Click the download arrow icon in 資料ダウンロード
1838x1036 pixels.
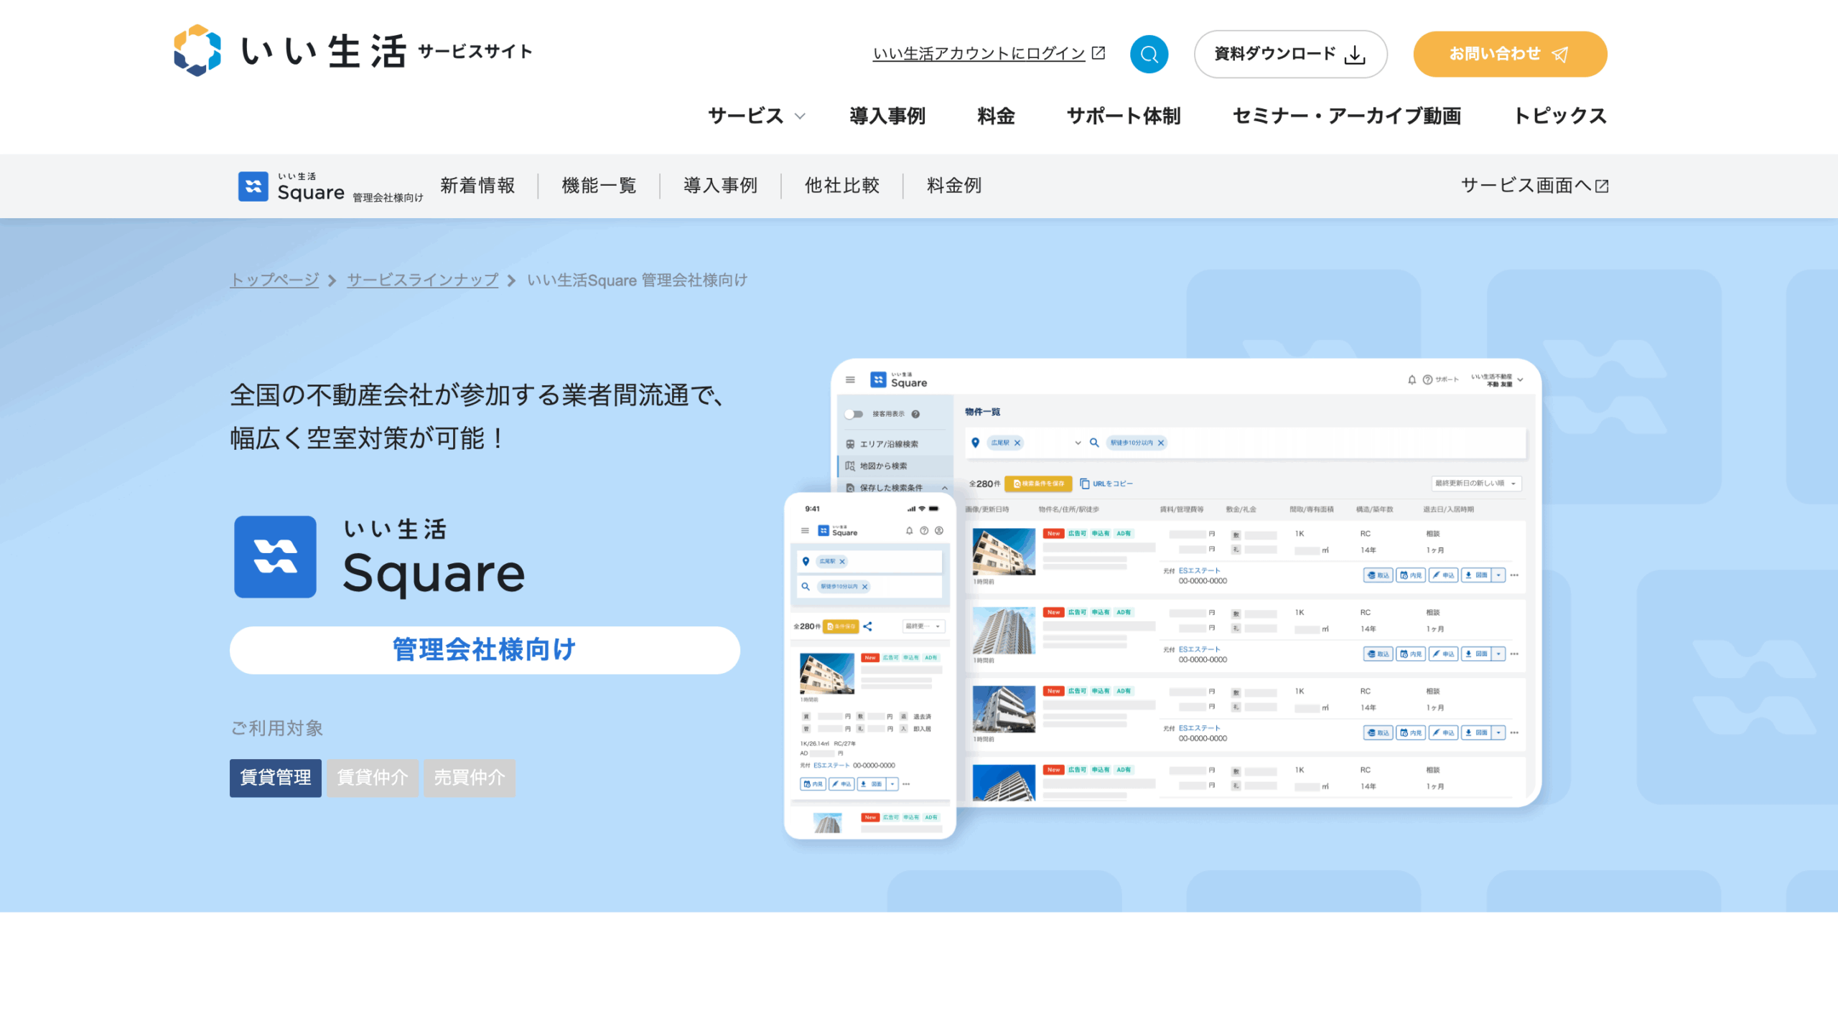pos(1355,55)
